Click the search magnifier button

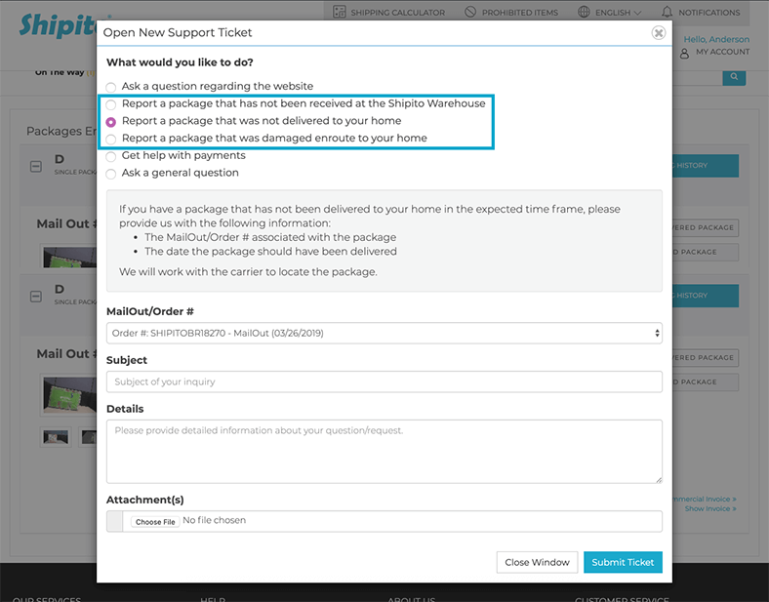tap(734, 77)
